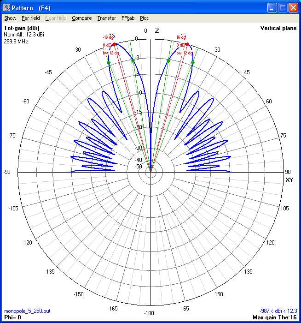Open the Far field menu
Image resolution: width=301 pixels, height=323 pixels.
[31, 18]
